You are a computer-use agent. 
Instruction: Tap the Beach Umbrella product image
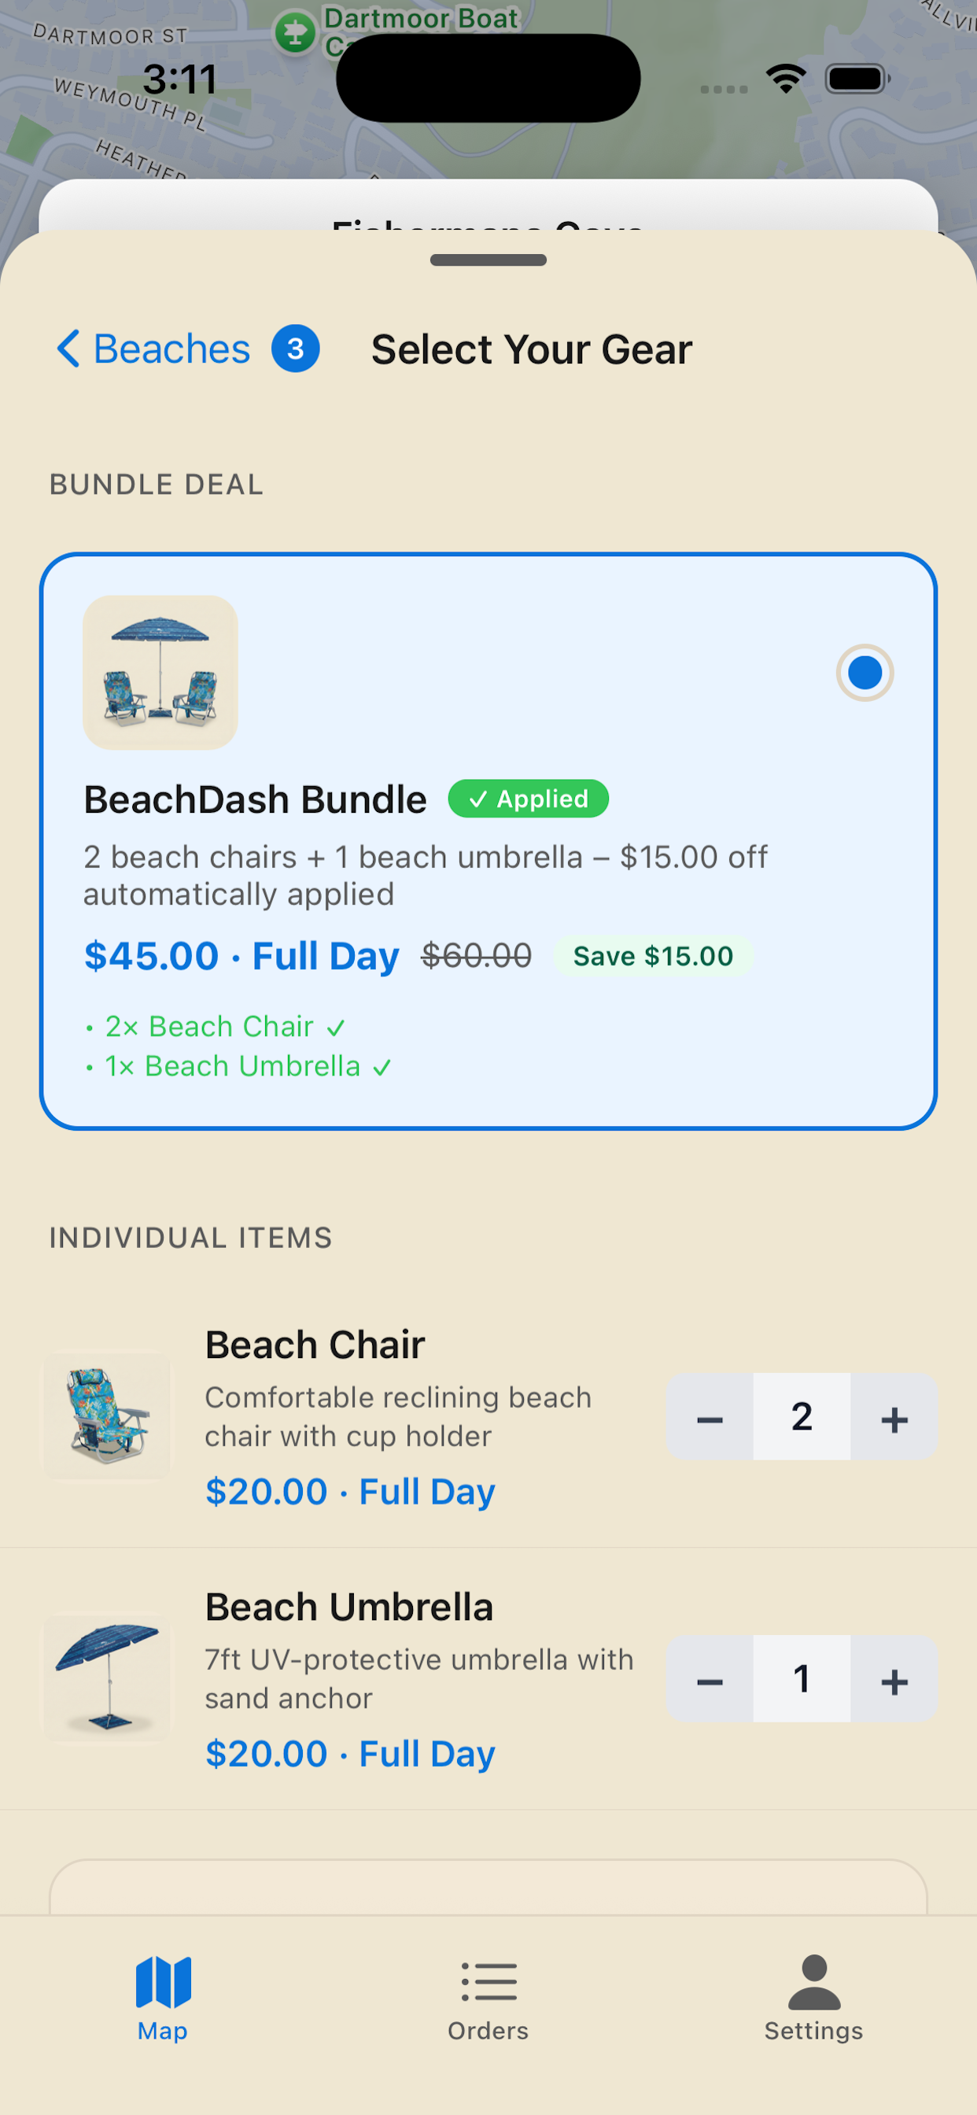(x=108, y=1678)
